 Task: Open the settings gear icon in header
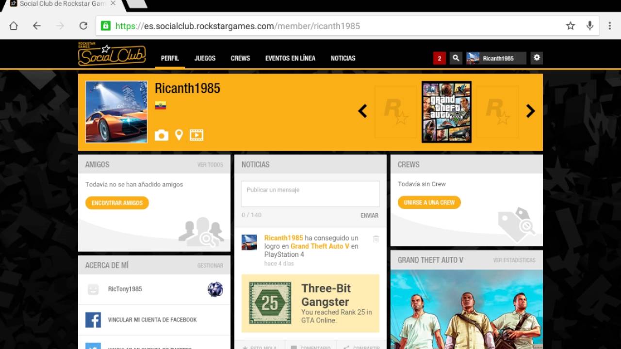tap(537, 58)
